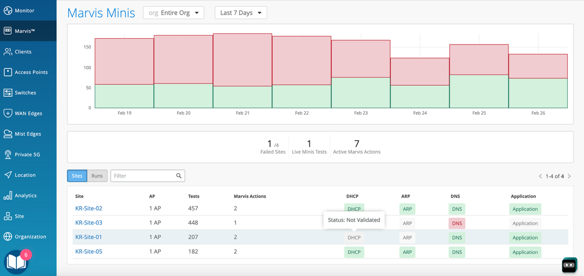
Task: Open the KR-Site-05 site details
Action: 89,251
